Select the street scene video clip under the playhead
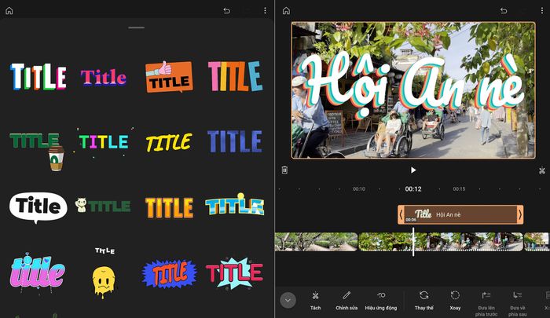This screenshot has width=550, height=318. (x=441, y=242)
